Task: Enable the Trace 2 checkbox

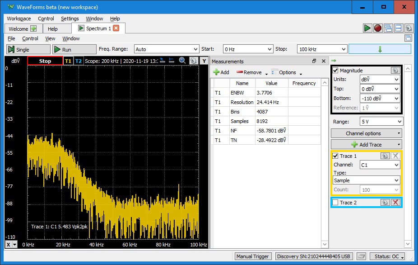Action: [335, 203]
